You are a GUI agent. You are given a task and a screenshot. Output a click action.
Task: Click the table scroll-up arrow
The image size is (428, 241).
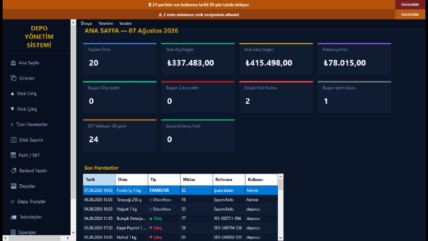tap(281, 177)
